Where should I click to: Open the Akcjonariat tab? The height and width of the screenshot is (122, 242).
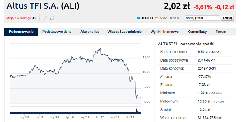[x=90, y=32]
